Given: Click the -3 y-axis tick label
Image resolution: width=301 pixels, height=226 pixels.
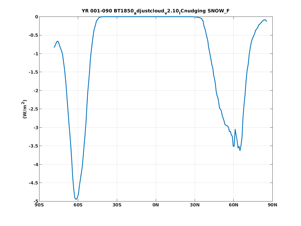Looking at the screenshot, I should pyautogui.click(x=36, y=128).
